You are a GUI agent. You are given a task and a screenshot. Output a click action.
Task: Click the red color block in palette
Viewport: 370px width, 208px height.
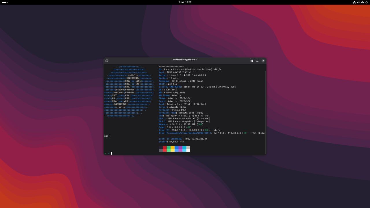coord(165,149)
